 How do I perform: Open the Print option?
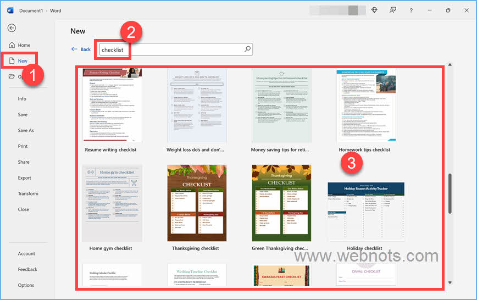(x=23, y=146)
